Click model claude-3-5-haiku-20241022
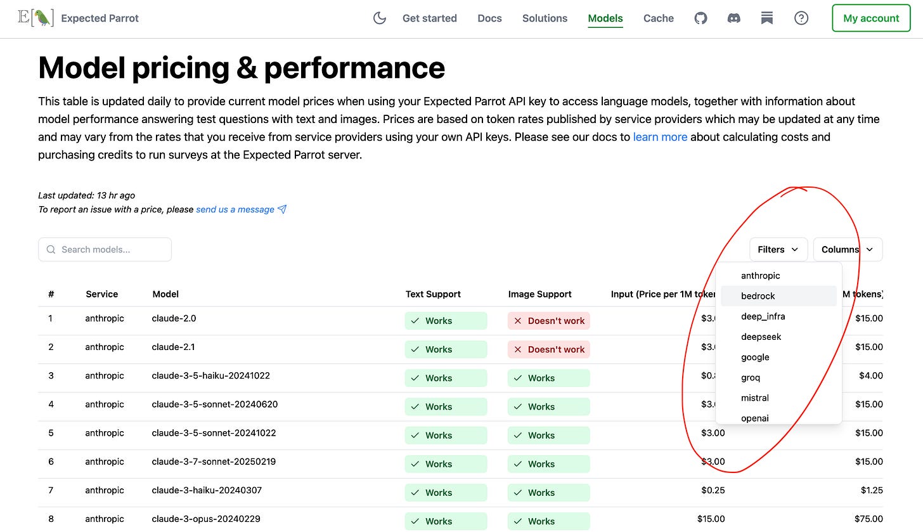This screenshot has height=532, width=923. [211, 375]
